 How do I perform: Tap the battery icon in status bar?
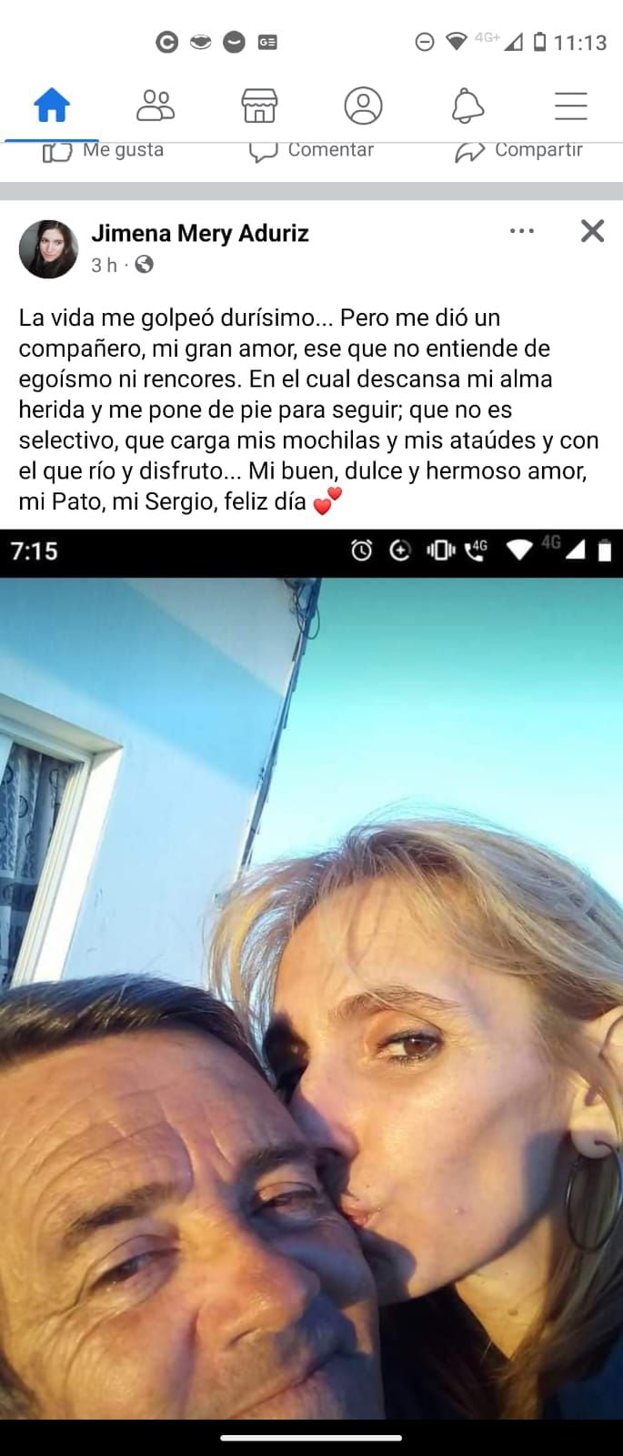click(539, 42)
